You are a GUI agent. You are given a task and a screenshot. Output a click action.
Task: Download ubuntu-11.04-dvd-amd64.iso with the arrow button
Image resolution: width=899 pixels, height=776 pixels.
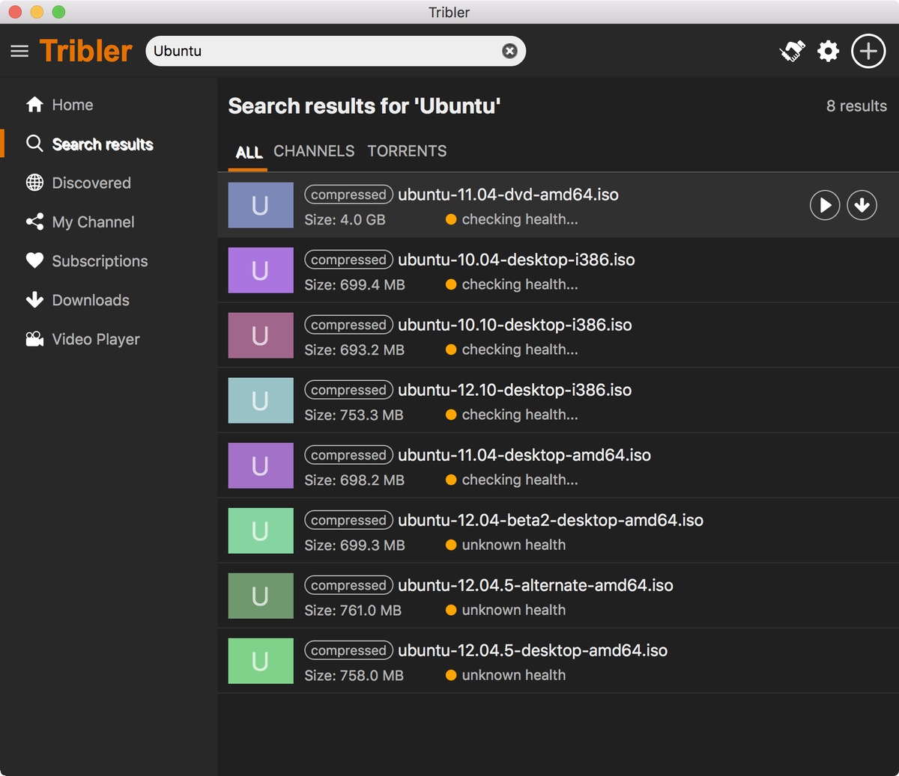(x=862, y=205)
